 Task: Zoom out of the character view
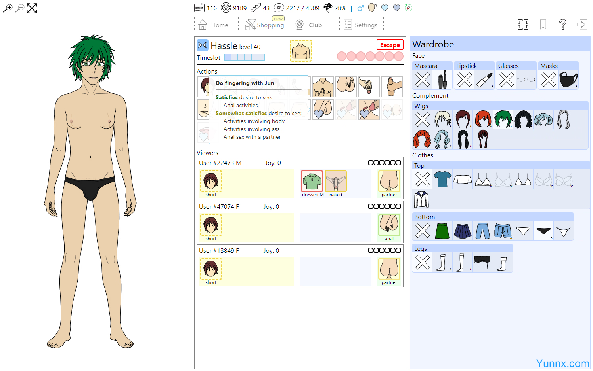click(19, 8)
